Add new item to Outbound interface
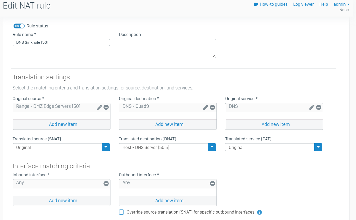The height and width of the screenshot is (220, 356). [x=169, y=201]
